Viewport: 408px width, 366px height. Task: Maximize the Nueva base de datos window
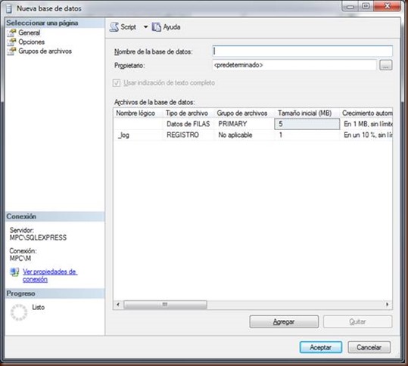click(366, 6)
